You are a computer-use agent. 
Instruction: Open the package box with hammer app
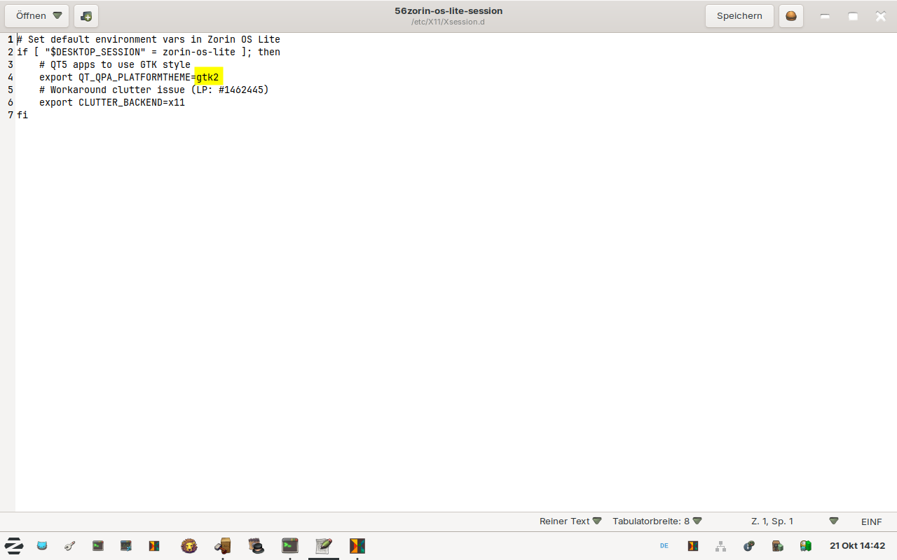pyautogui.click(x=223, y=546)
